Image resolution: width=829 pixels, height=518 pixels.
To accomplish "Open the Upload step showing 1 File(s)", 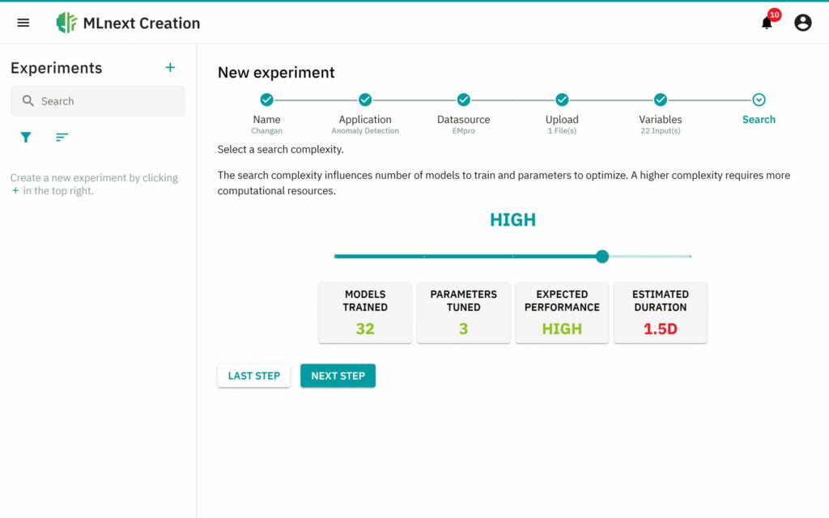I will [x=562, y=99].
